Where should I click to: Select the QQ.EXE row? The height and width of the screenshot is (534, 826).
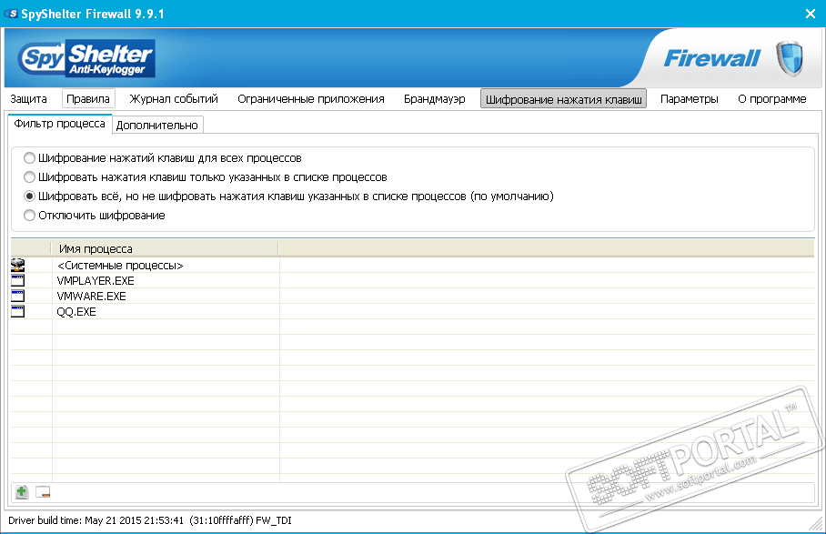click(x=412, y=311)
